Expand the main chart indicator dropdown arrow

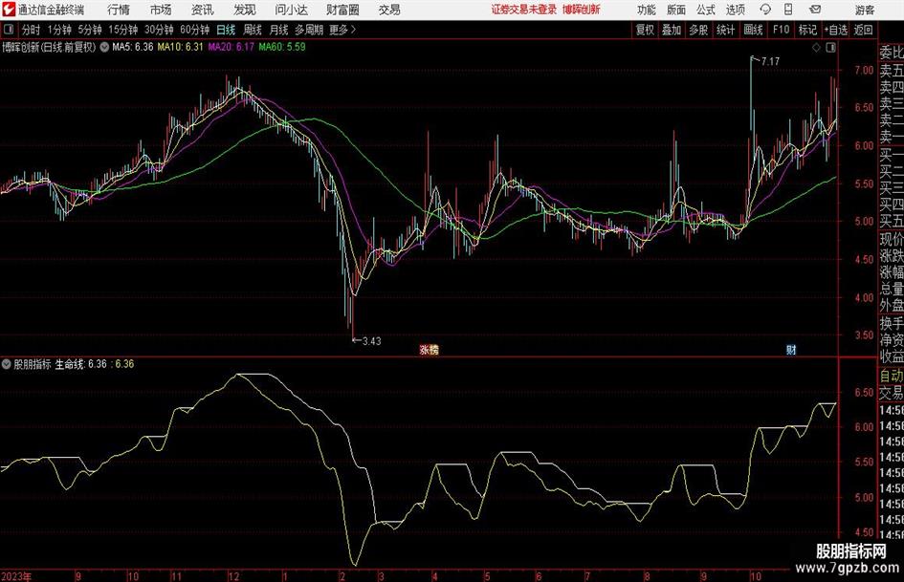coord(104,47)
